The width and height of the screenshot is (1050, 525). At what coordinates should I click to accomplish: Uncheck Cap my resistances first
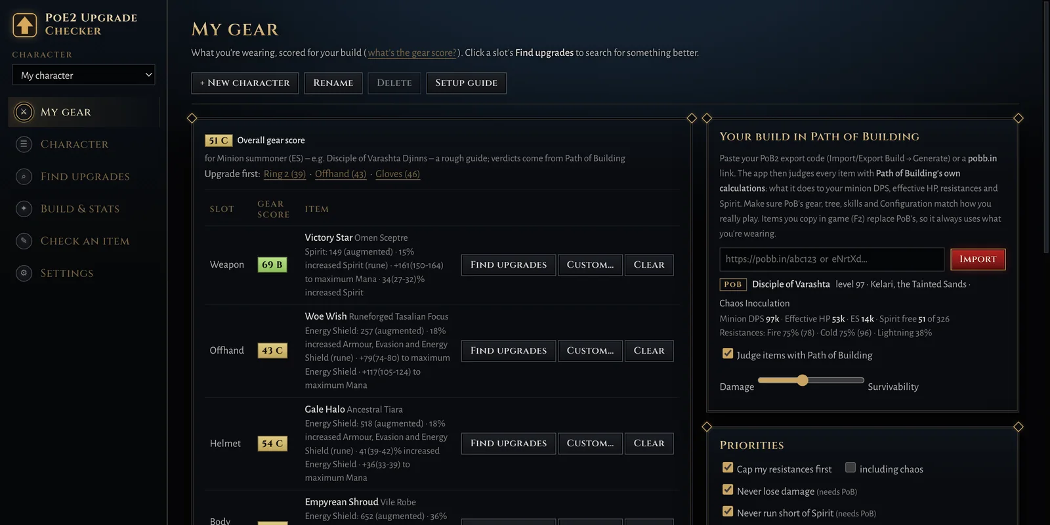click(728, 468)
